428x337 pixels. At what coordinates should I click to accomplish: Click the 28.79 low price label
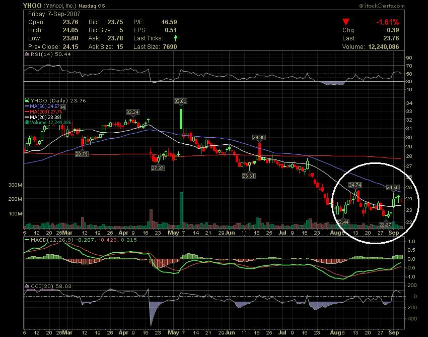tap(82, 154)
